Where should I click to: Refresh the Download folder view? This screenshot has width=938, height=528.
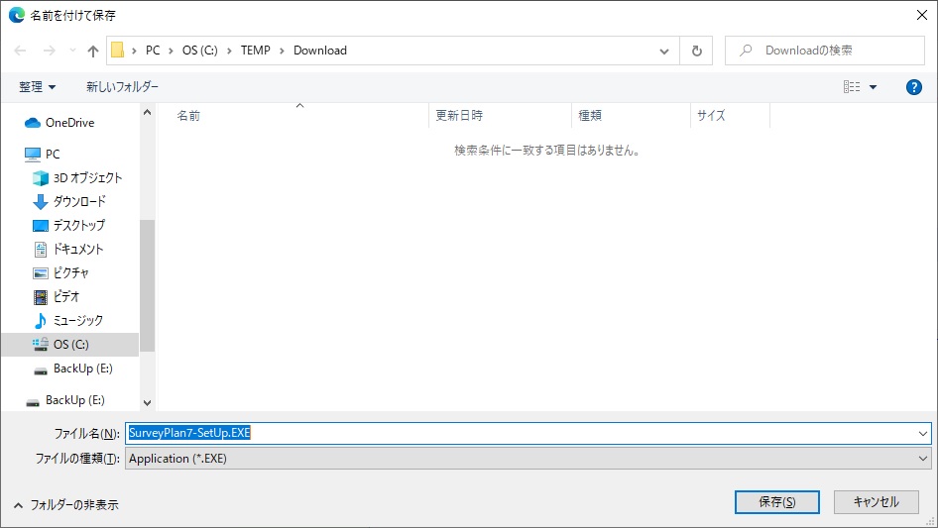click(x=696, y=51)
